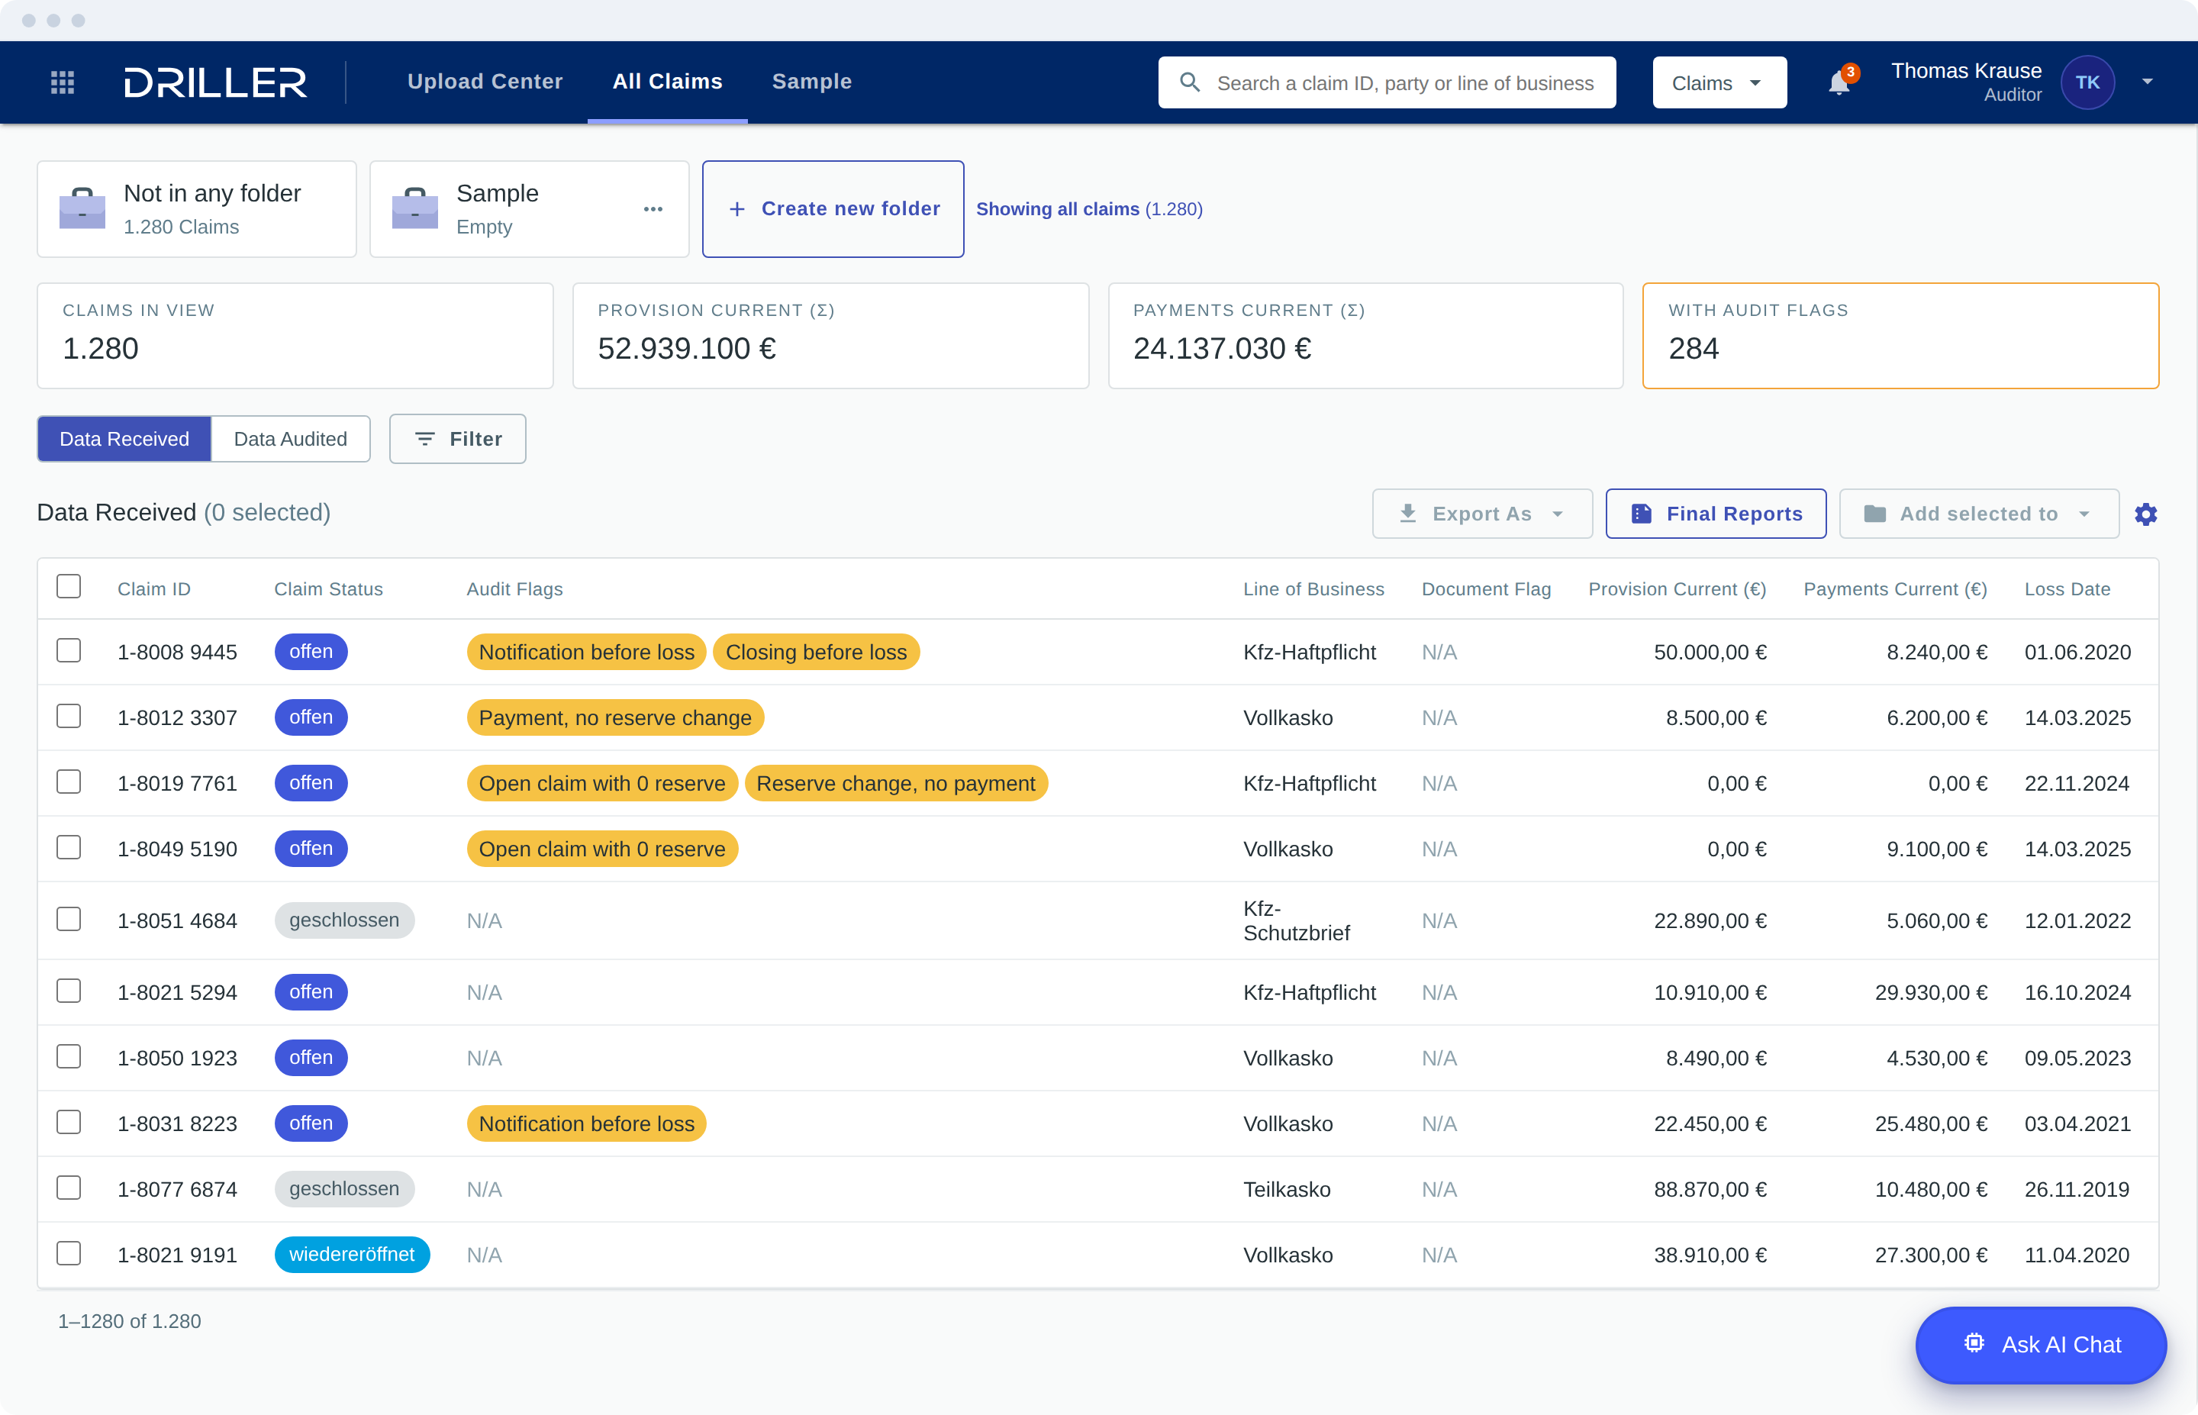The image size is (2198, 1415).
Task: Click the TK user avatar
Action: (x=2087, y=82)
